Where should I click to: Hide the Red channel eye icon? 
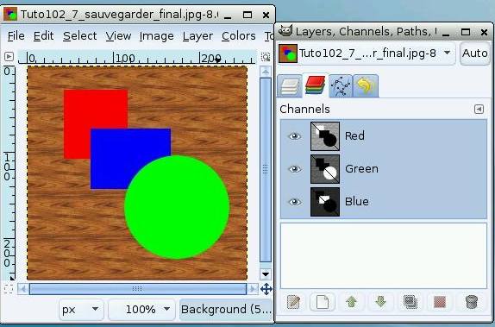[x=294, y=136]
